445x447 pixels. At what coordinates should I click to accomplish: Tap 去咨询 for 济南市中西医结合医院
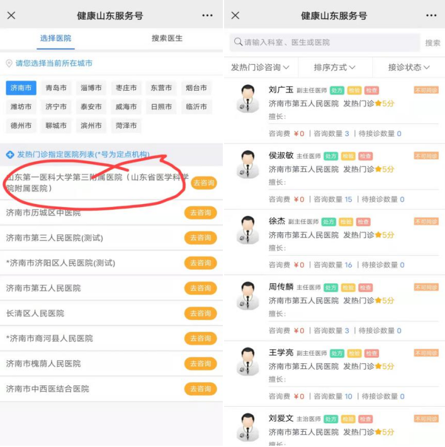(x=201, y=389)
